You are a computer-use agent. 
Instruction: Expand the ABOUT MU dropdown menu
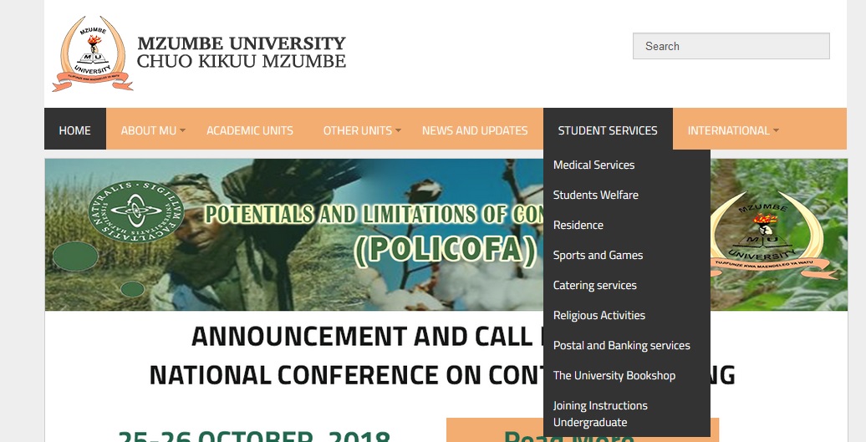(x=151, y=130)
